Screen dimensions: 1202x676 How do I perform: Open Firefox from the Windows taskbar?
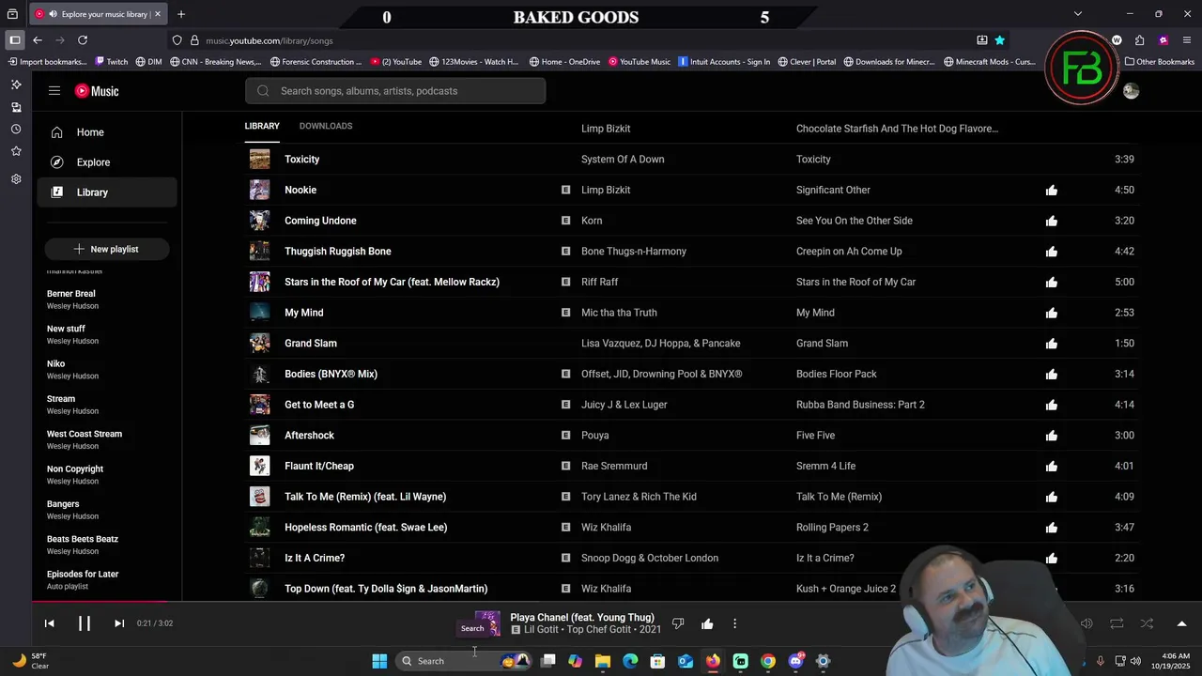point(713,661)
